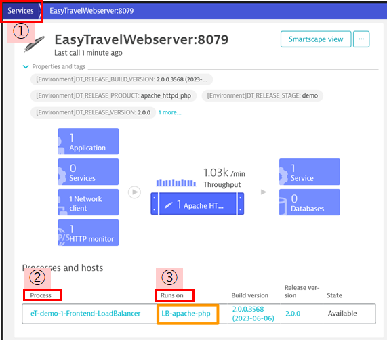The width and height of the screenshot is (387, 340).
Task: Select DT_RELEASE_BUILD_VERSION tag
Action: tap(121, 79)
